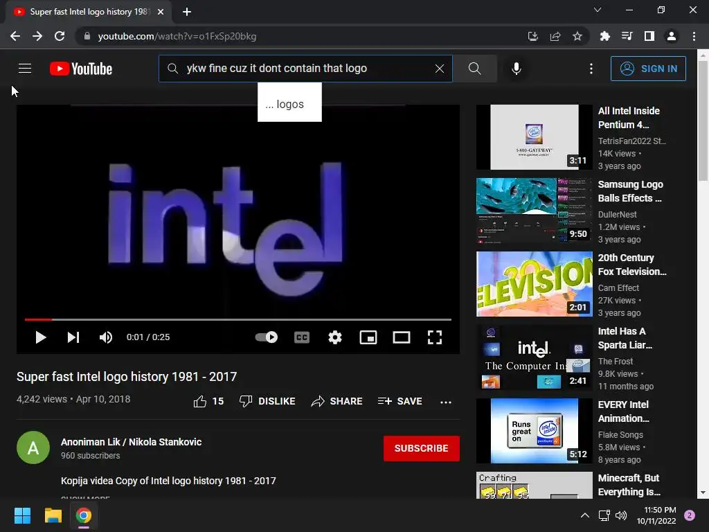Select the 'Super fast Intel logo history' tab
The image size is (709, 532).
89,12
